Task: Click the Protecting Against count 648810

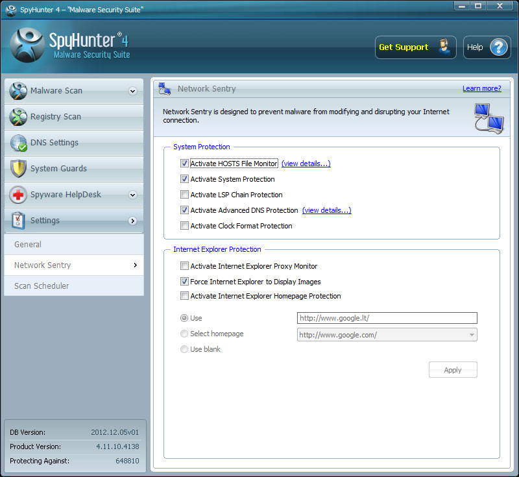Action: point(127,461)
